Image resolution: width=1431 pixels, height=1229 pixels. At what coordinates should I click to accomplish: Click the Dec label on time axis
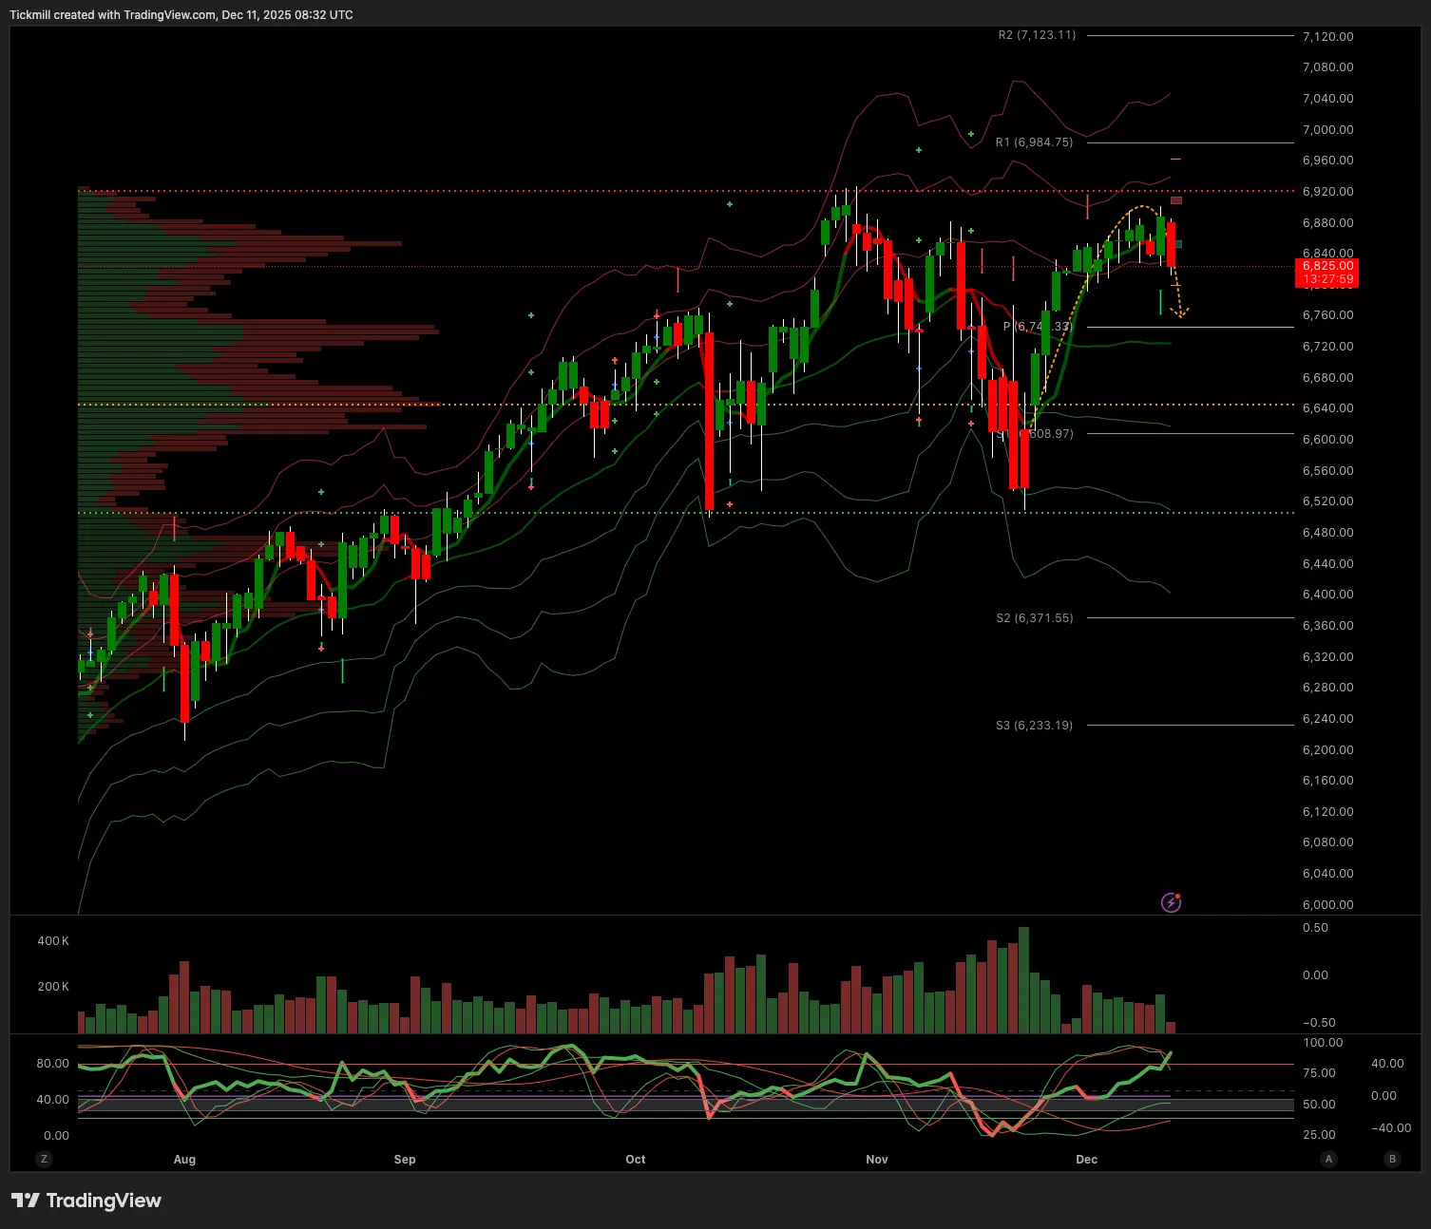(1086, 1159)
